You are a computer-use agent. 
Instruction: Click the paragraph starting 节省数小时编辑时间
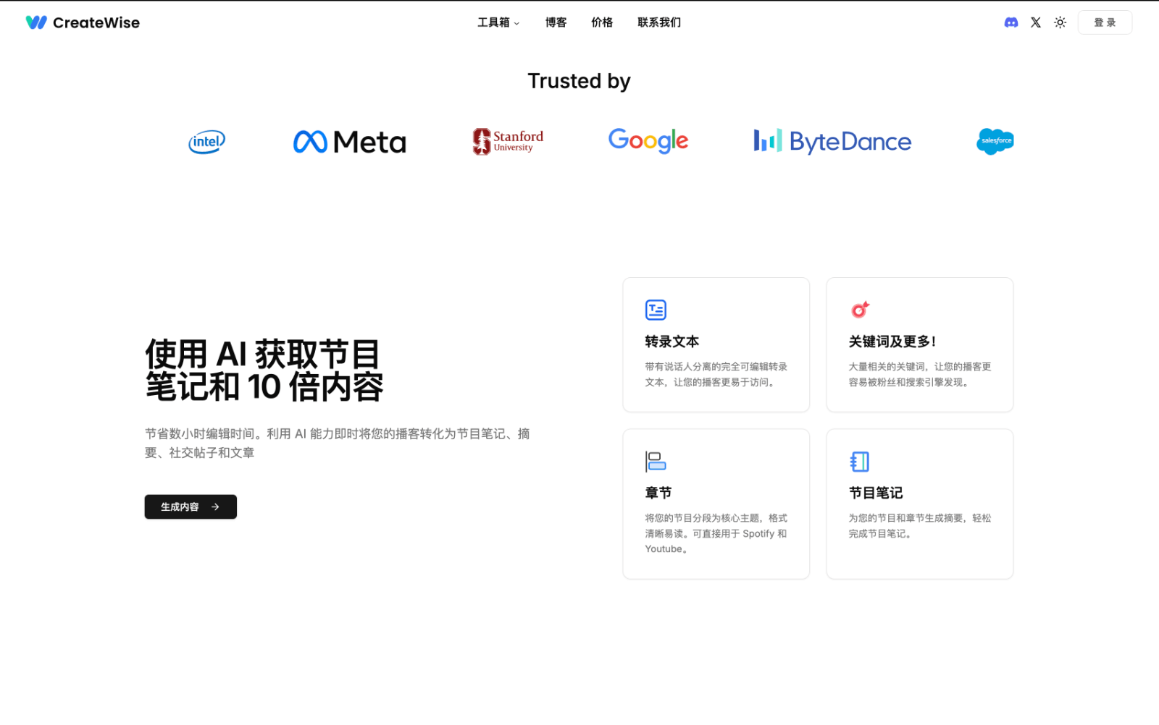[x=338, y=443]
